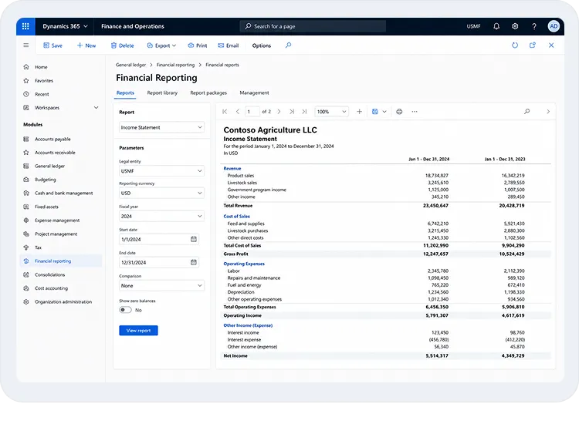The width and height of the screenshot is (579, 424).
Task: Open Budgeting module
Action: (x=46, y=180)
